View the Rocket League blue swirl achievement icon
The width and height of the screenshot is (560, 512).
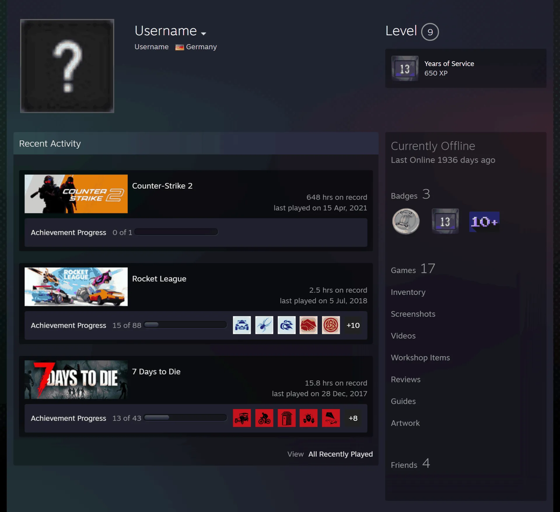[286, 325]
